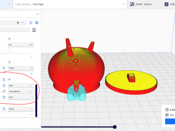
Task: Save the profile using the floppy disk icon
Action: 37,23
